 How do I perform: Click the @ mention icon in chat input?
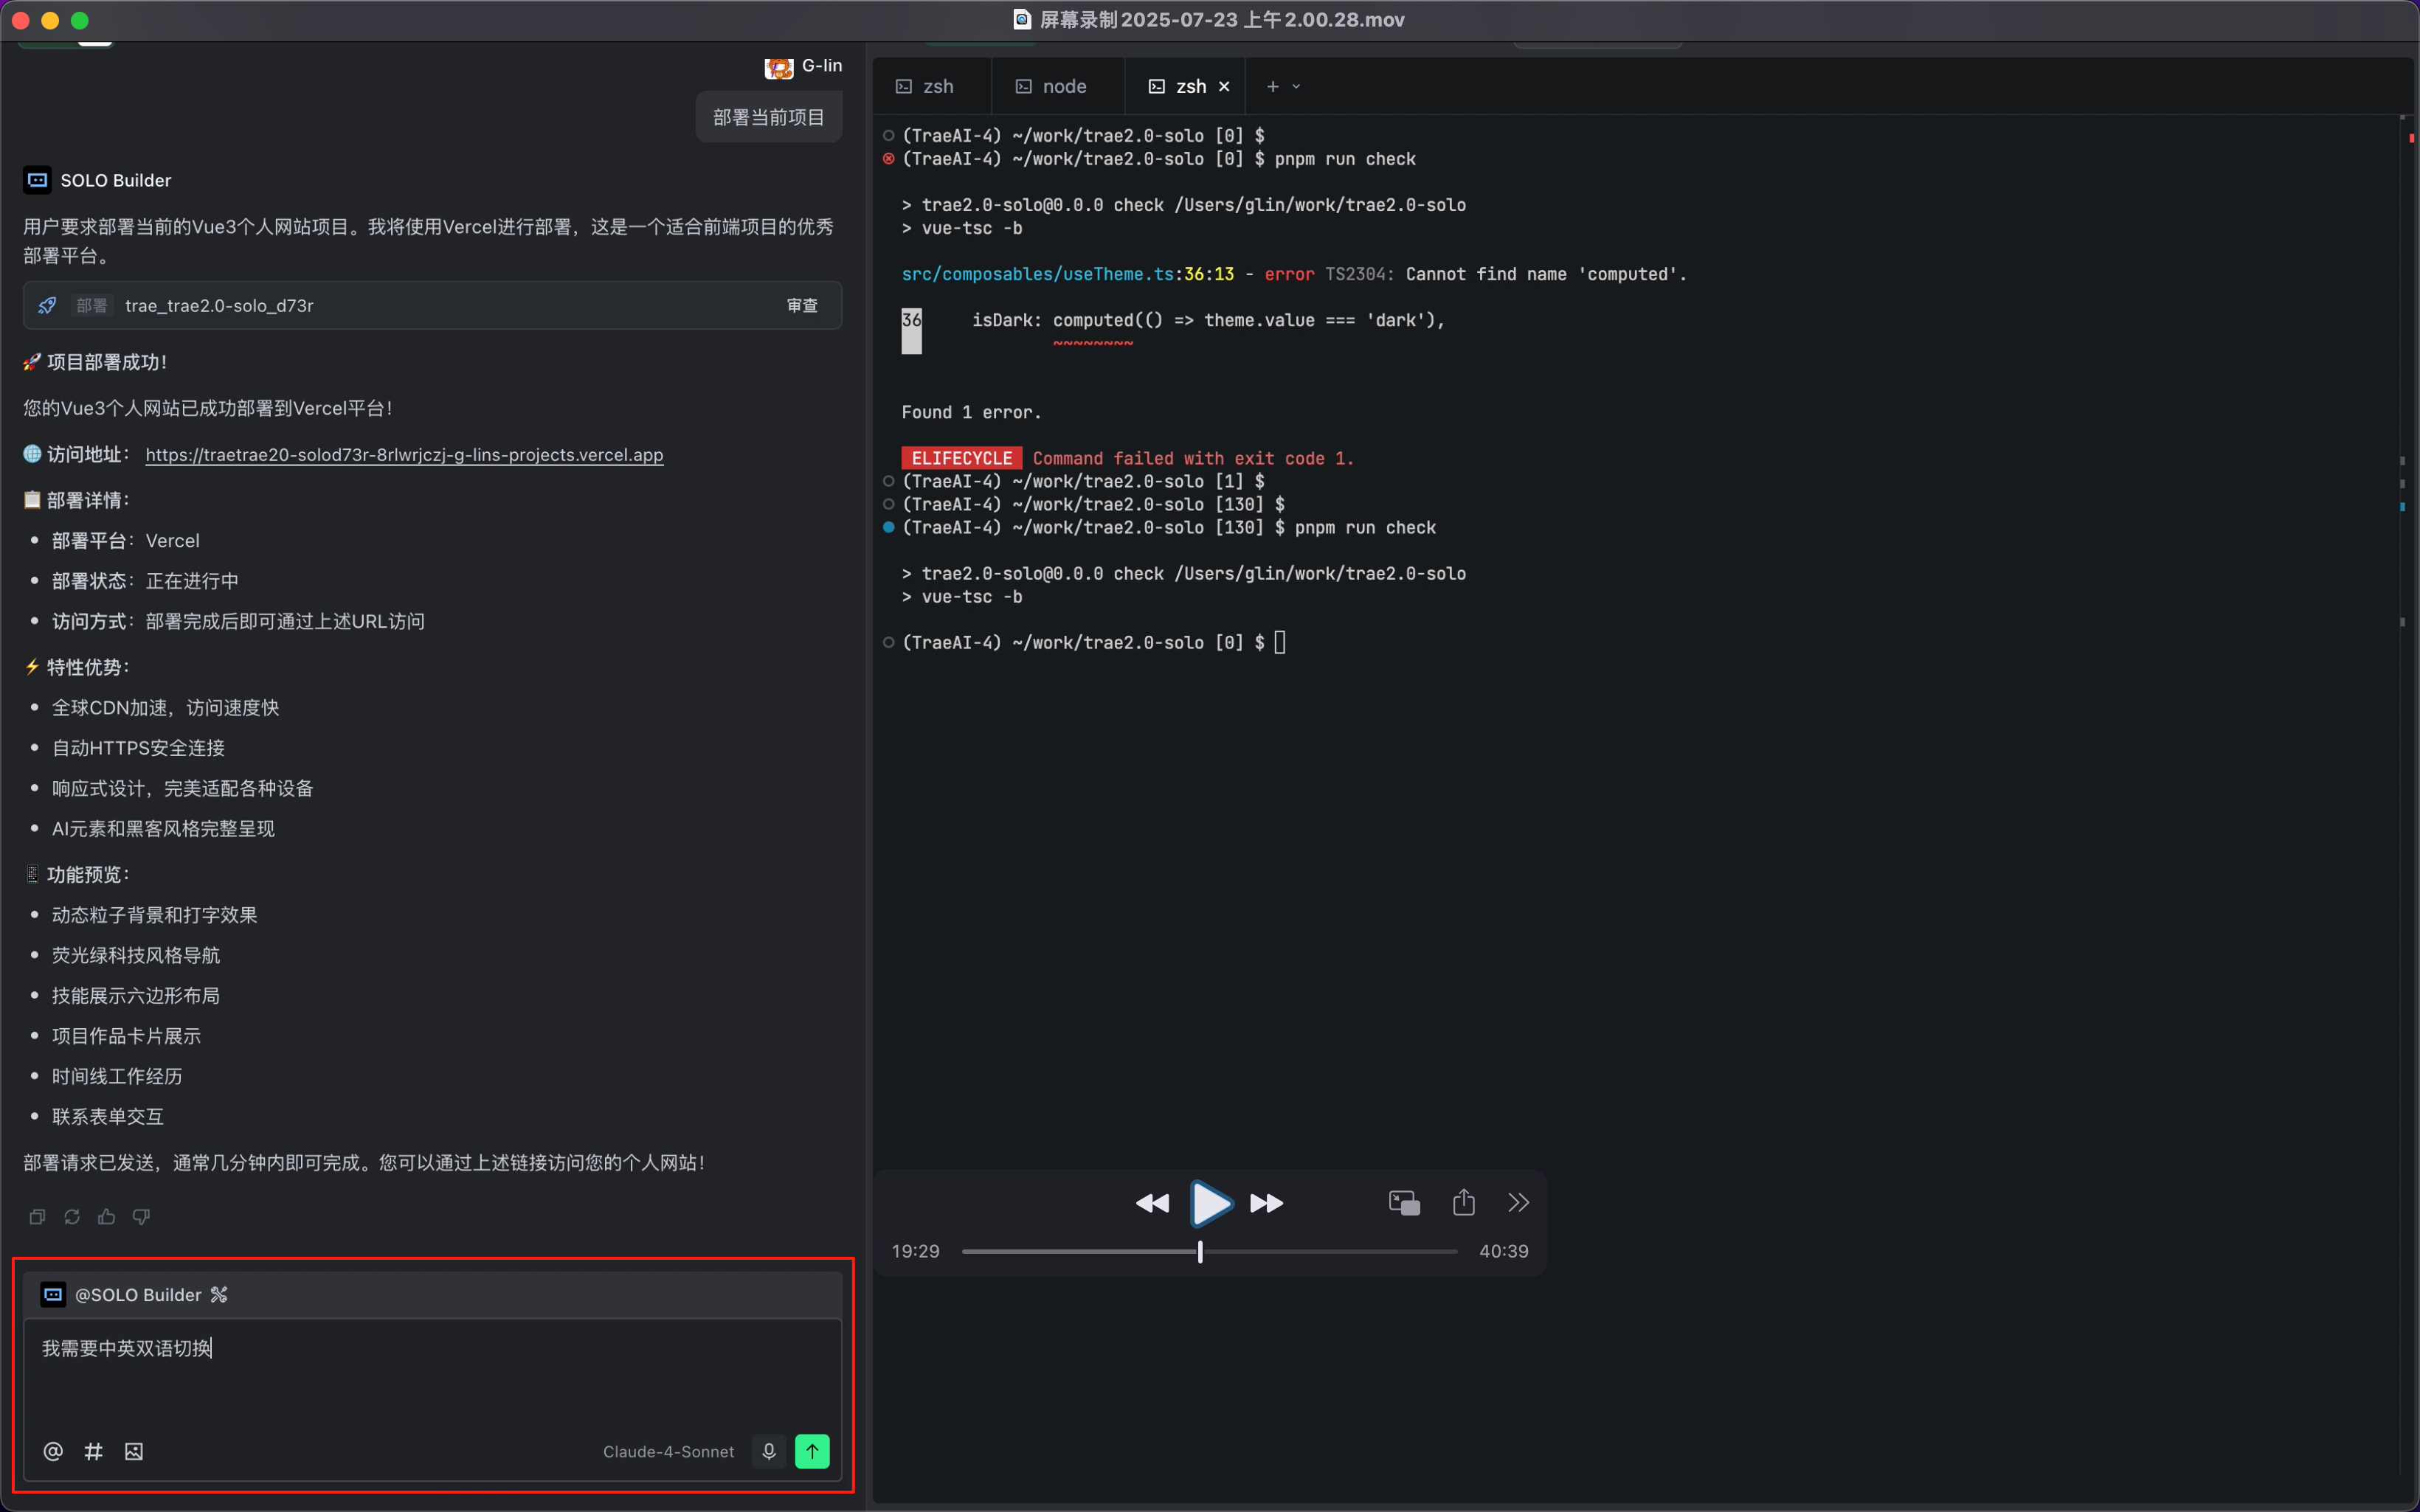coord(53,1451)
